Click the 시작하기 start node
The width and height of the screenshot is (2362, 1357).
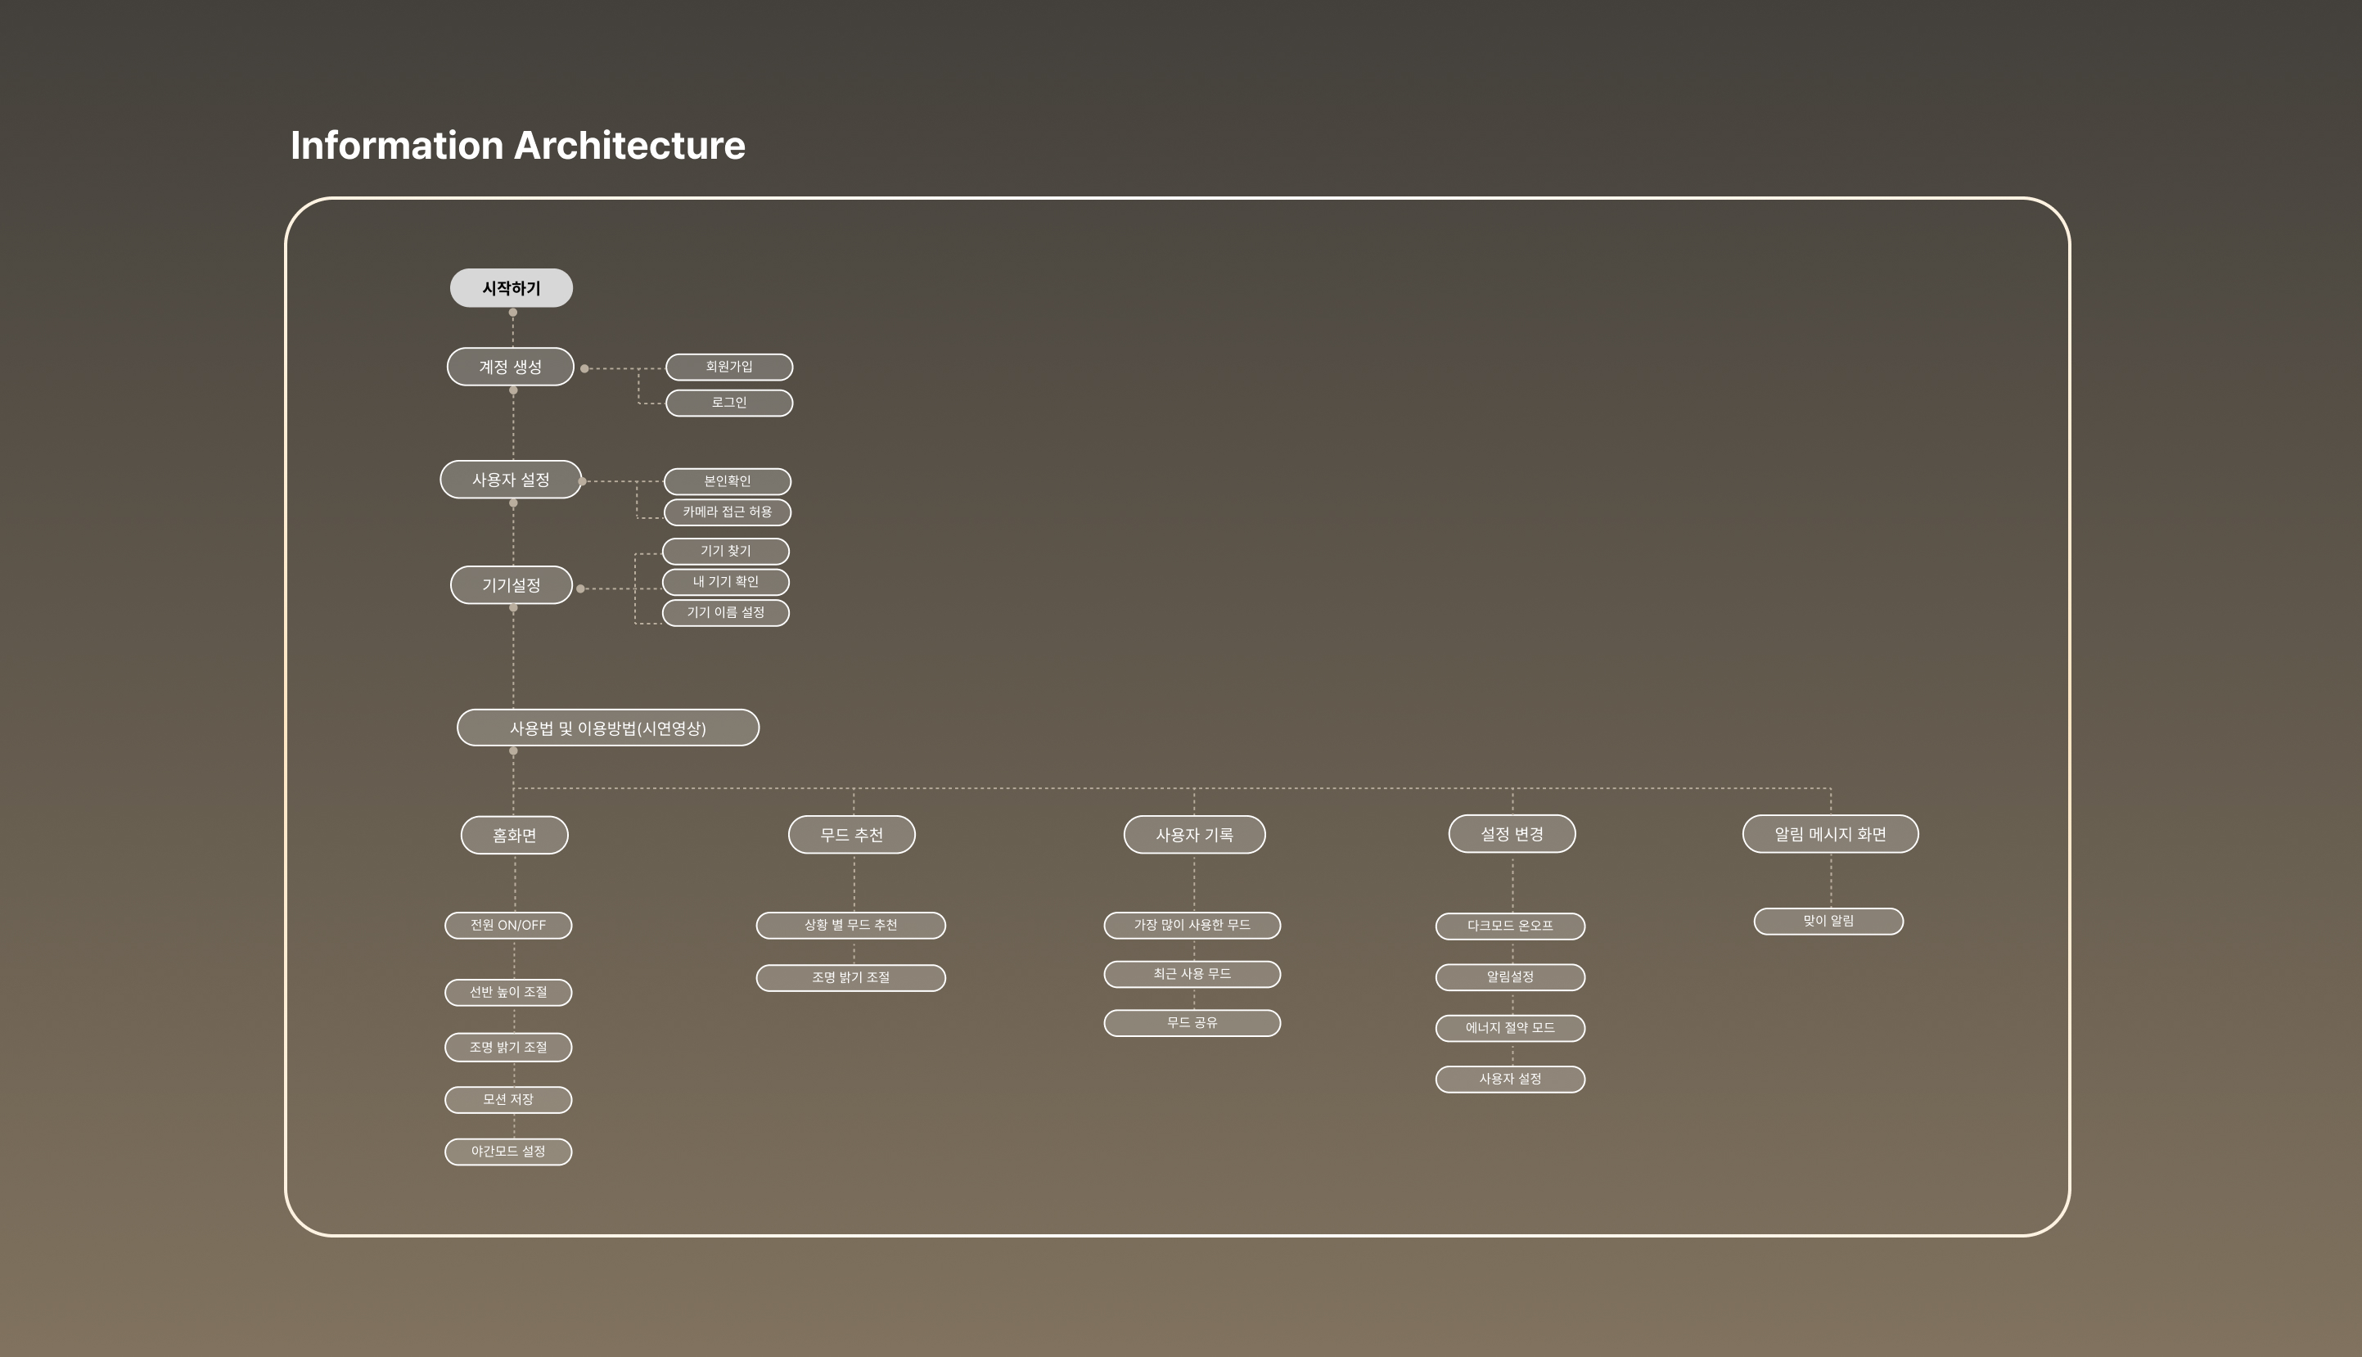pos(511,288)
